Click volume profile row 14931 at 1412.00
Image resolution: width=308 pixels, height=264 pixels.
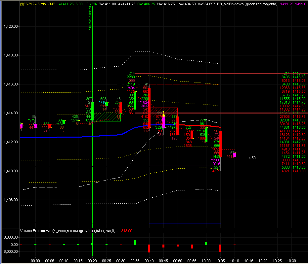point(293,142)
